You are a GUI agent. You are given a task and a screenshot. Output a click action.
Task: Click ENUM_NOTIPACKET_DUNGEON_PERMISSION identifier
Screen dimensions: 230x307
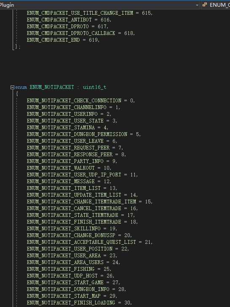pyautogui.click(x=77, y=134)
